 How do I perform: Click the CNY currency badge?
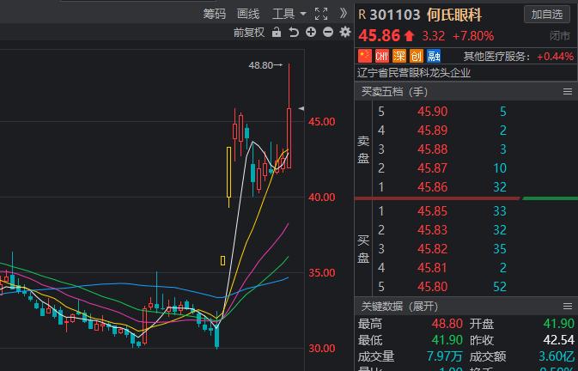tap(382, 56)
